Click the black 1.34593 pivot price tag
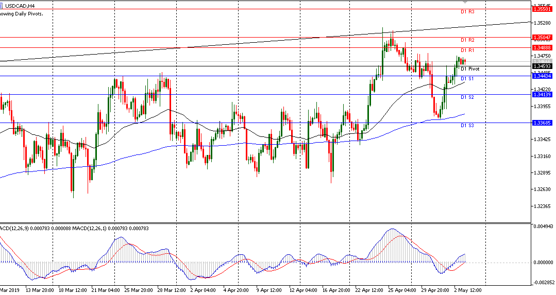The image size is (556, 295). [543, 66]
